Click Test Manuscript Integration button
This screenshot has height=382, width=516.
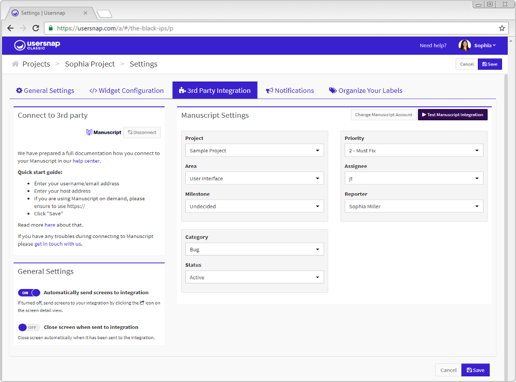tap(453, 115)
